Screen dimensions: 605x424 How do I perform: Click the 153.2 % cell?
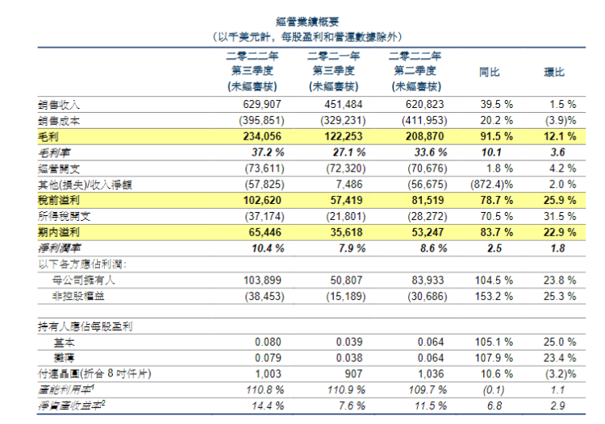tap(494, 297)
